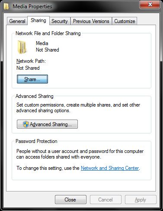Click the Media folder icon in the sharing section
Viewport: 163px width, 211px height.
(x=22, y=47)
